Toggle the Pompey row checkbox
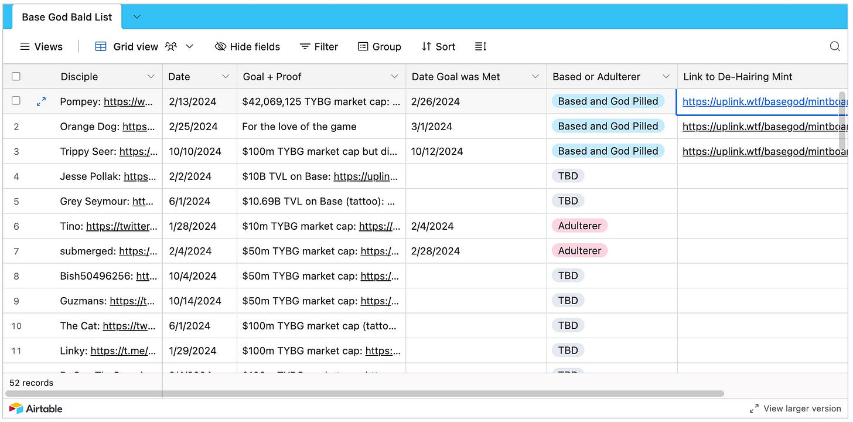This screenshot has width=853, height=422. (x=16, y=101)
